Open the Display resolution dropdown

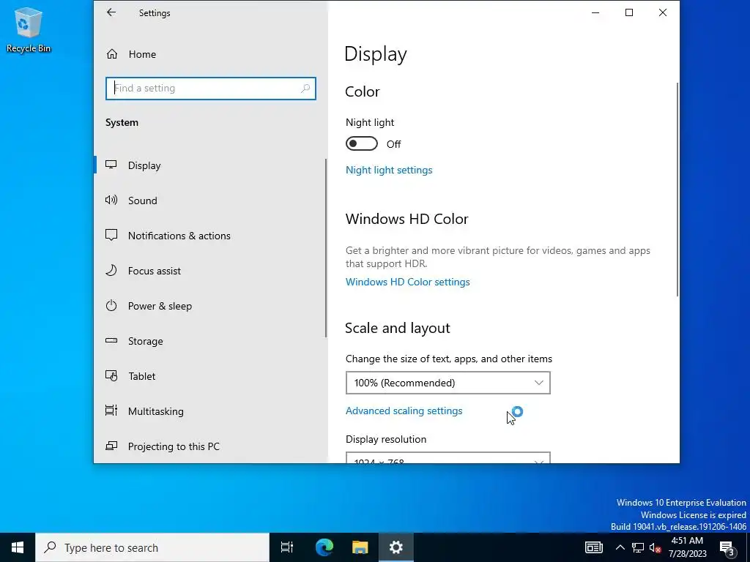448,457
